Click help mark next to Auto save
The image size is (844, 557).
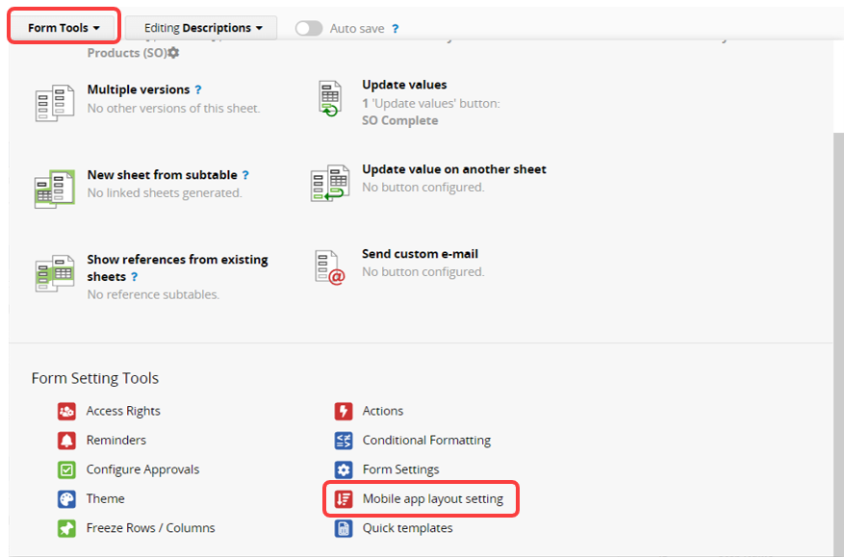click(x=396, y=29)
